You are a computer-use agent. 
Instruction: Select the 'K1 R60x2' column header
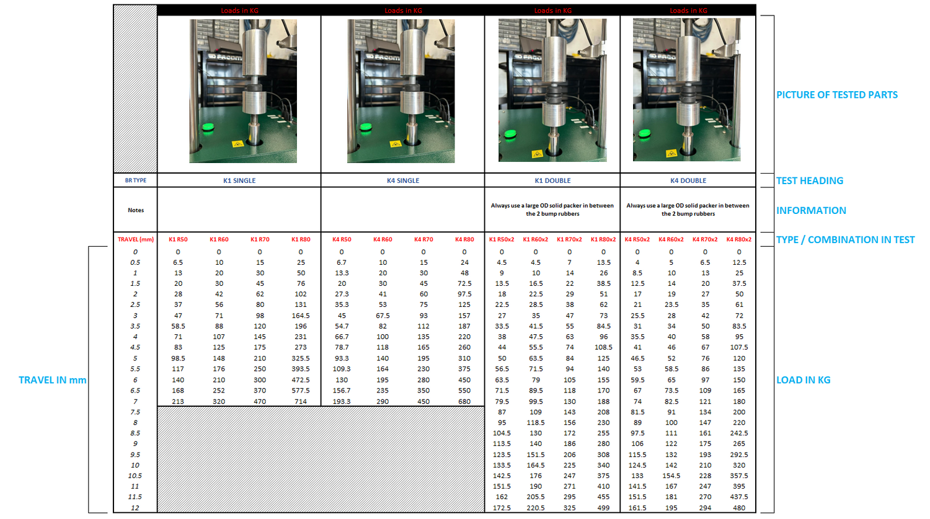click(535, 239)
